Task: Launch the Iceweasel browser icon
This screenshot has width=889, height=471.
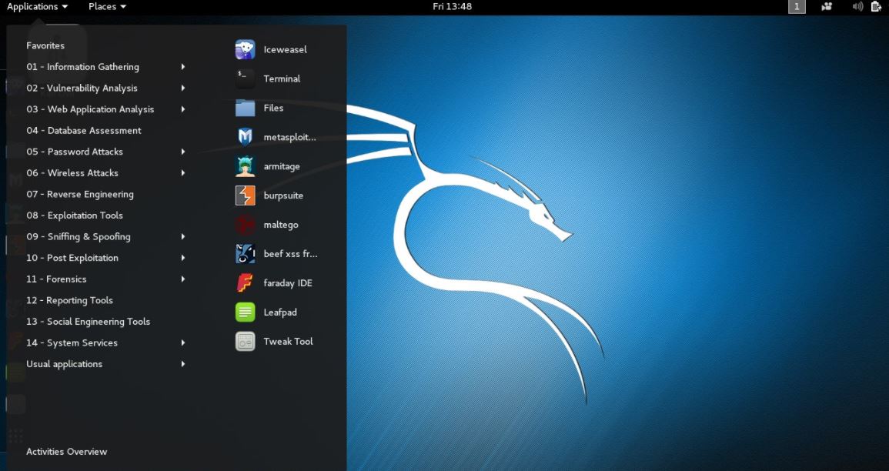Action: tap(245, 50)
